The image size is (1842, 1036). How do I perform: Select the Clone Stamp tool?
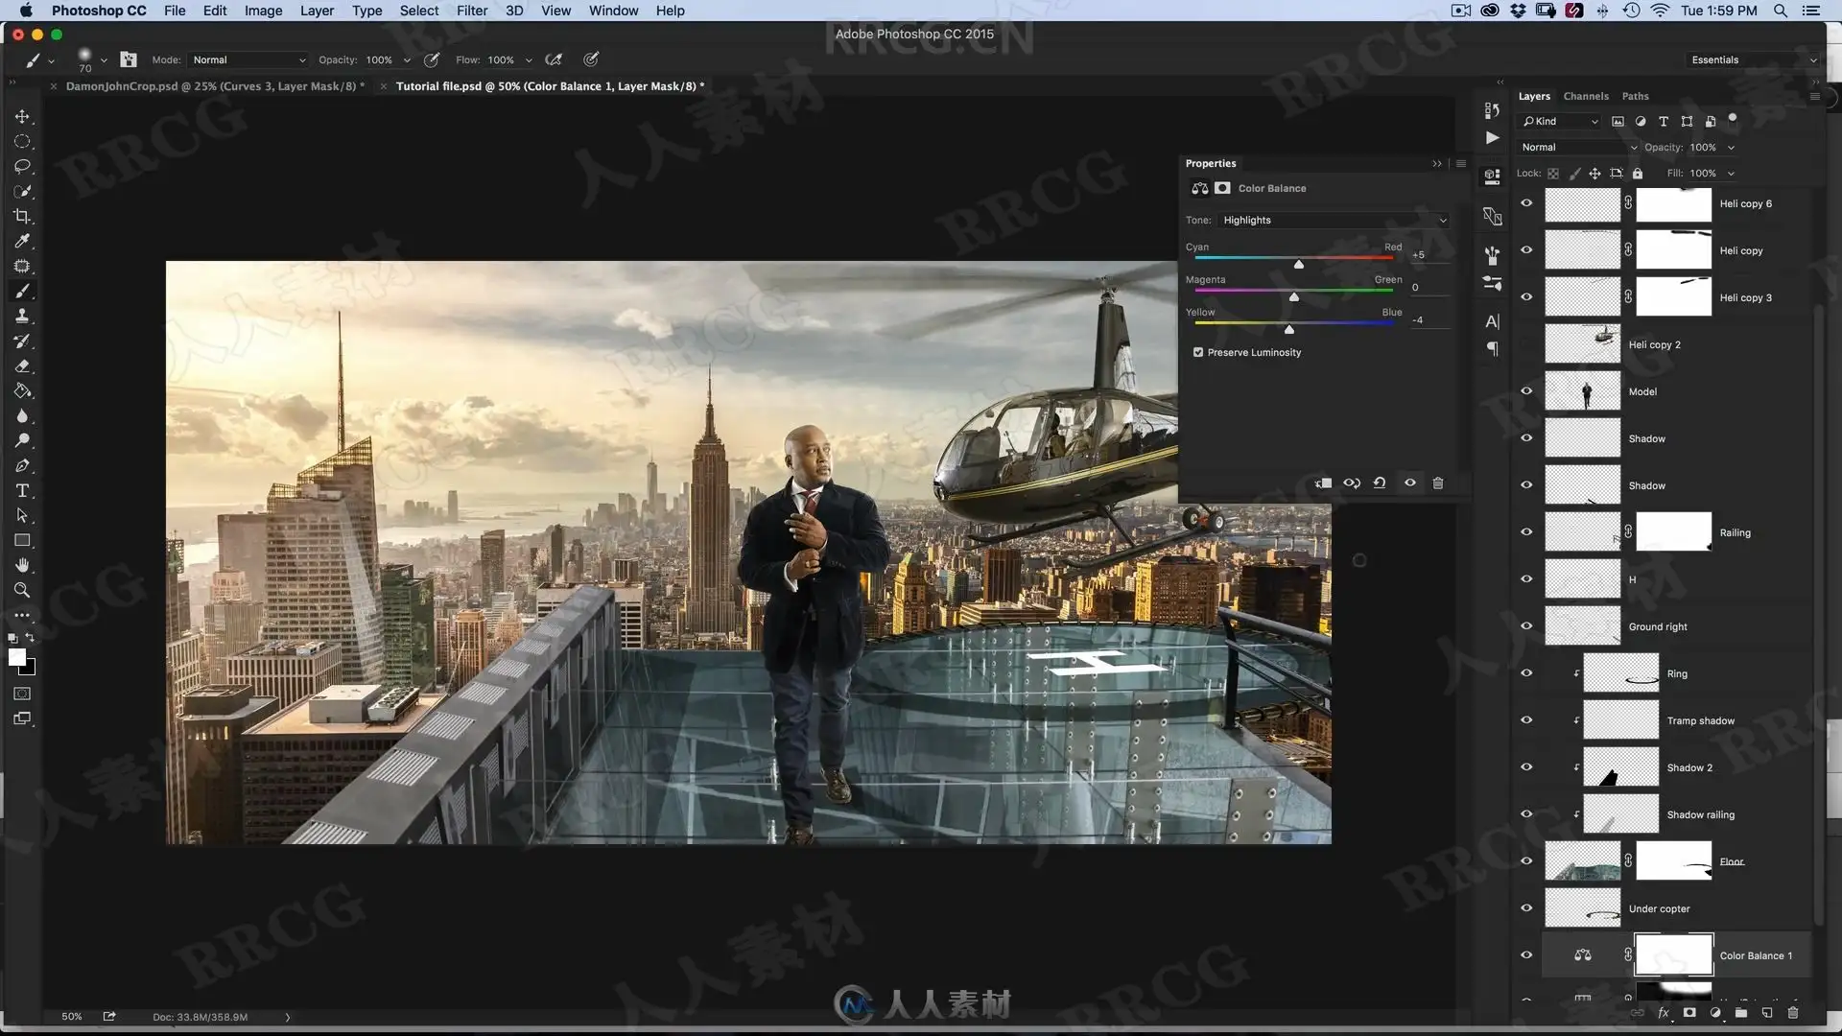pos(22,317)
